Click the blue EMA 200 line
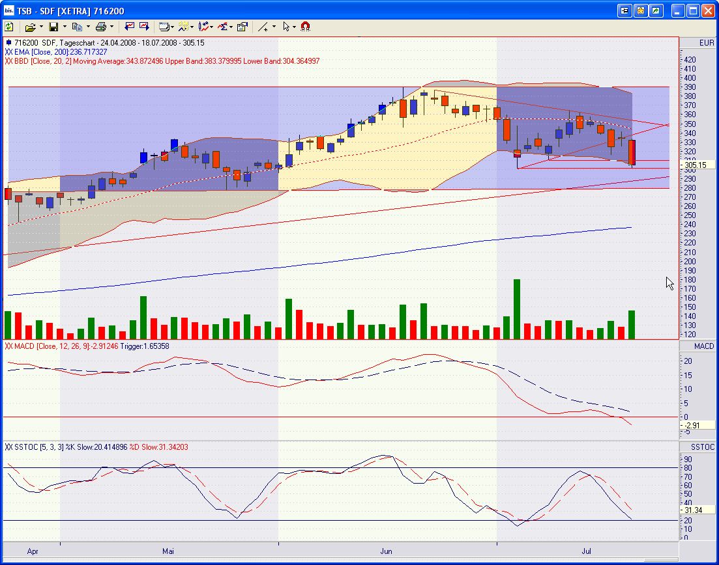 tap(321, 263)
